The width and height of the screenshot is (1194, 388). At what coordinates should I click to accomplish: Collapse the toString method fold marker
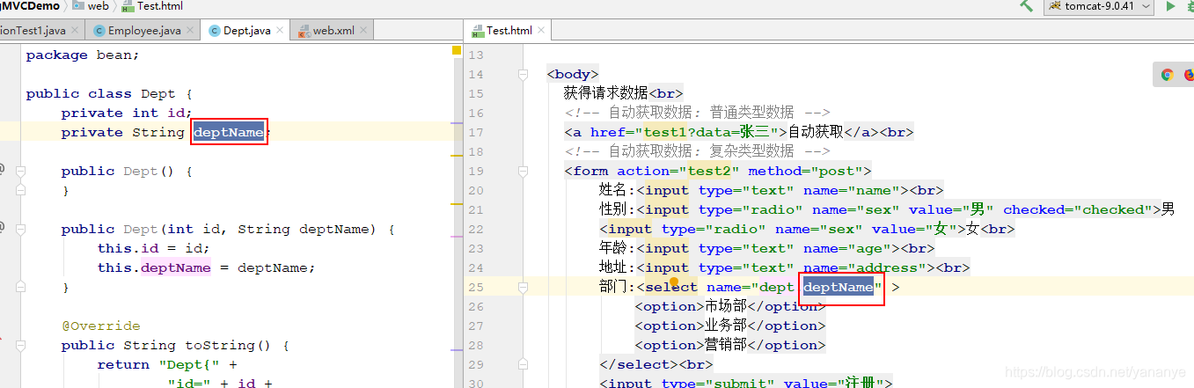[20, 345]
